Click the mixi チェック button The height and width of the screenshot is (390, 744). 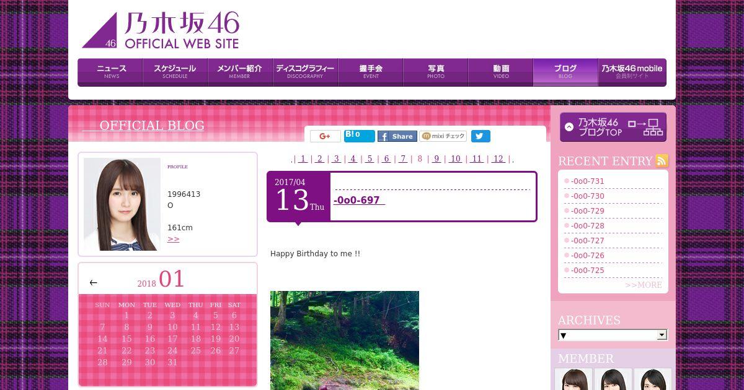point(443,136)
